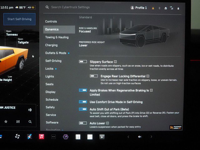
Task: Open the calendar app icon
Action: coord(90,137)
